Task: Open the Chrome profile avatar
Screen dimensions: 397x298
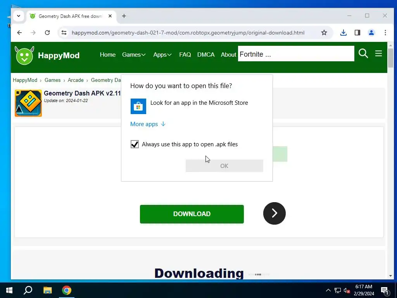Action: click(371, 33)
